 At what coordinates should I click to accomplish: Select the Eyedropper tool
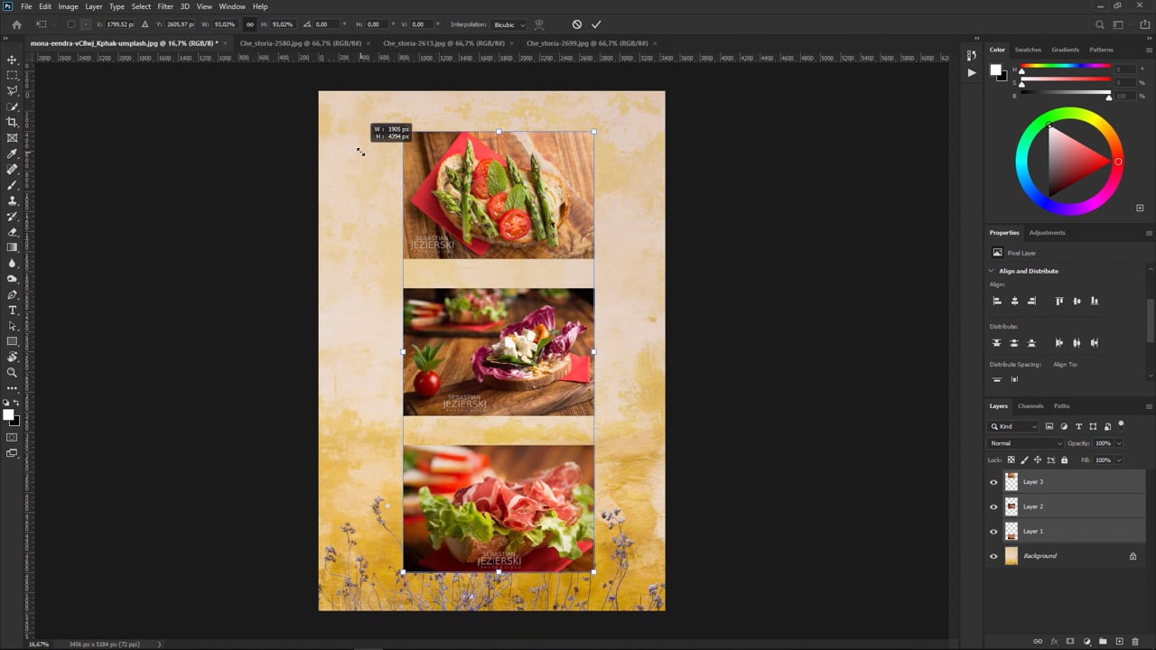point(12,153)
